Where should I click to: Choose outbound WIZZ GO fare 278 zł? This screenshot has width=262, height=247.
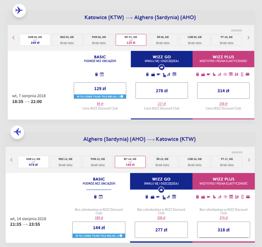161,91
